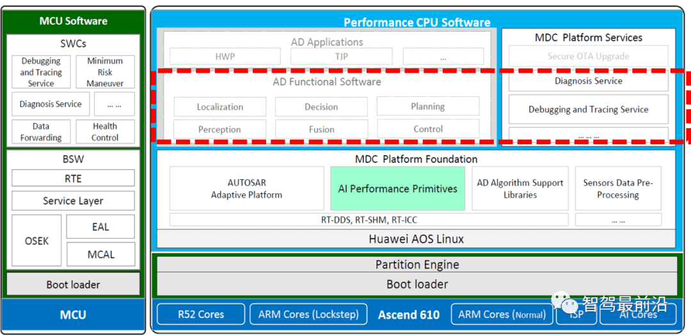Select the green AI Performance Primitives box
Screen dimensions: 691x335
[397, 188]
